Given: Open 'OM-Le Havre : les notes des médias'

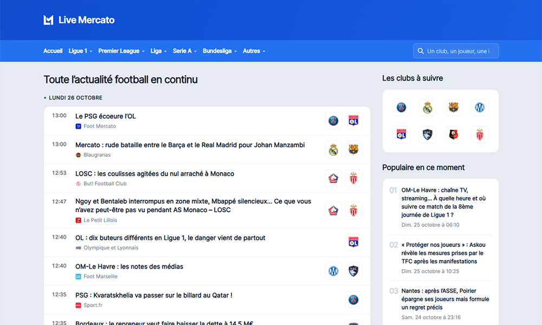Looking at the screenshot, I should (130, 266).
